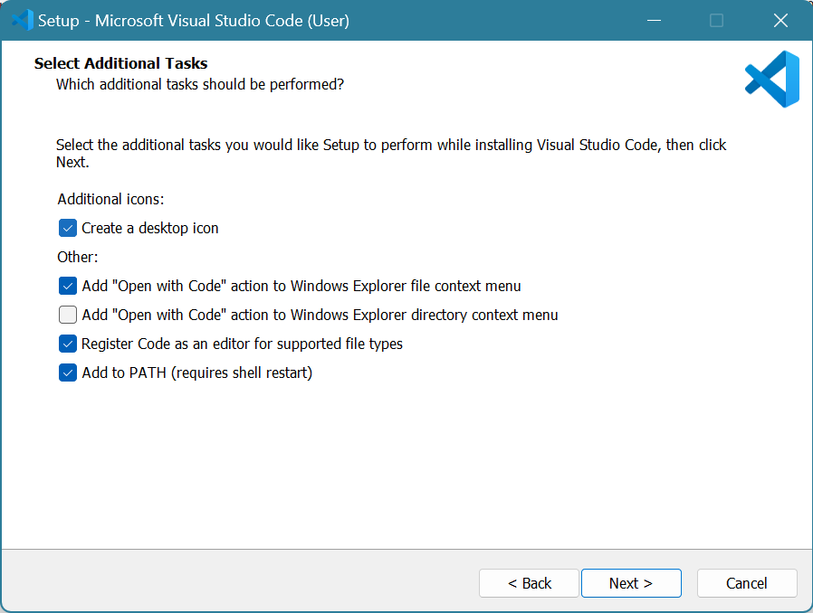813x613 pixels.
Task: Click the "Register Code as an editor" label text
Action: point(242,344)
